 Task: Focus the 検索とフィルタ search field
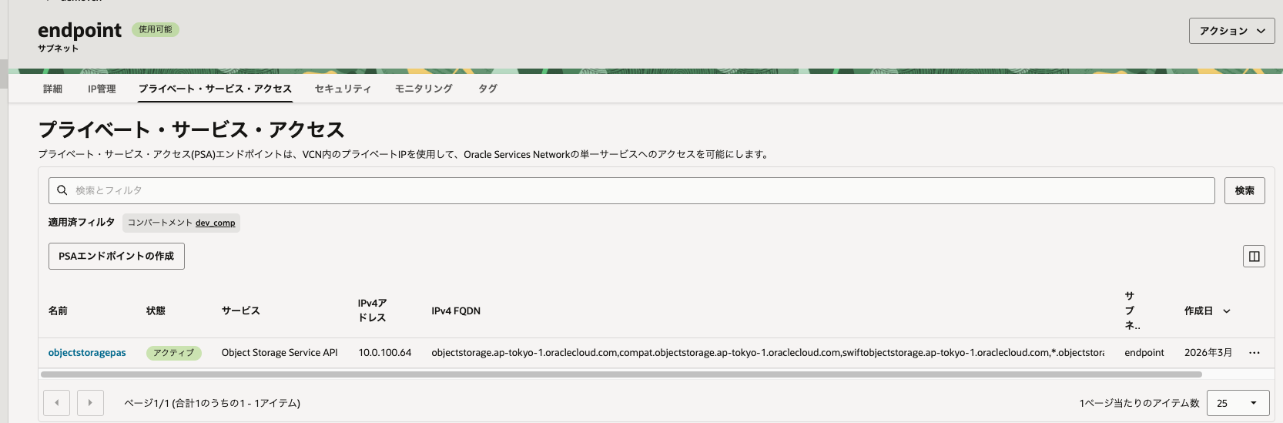(x=639, y=190)
